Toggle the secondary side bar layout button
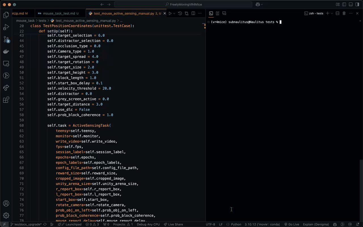Screen dimensions: 363x227 pos(357,4)
